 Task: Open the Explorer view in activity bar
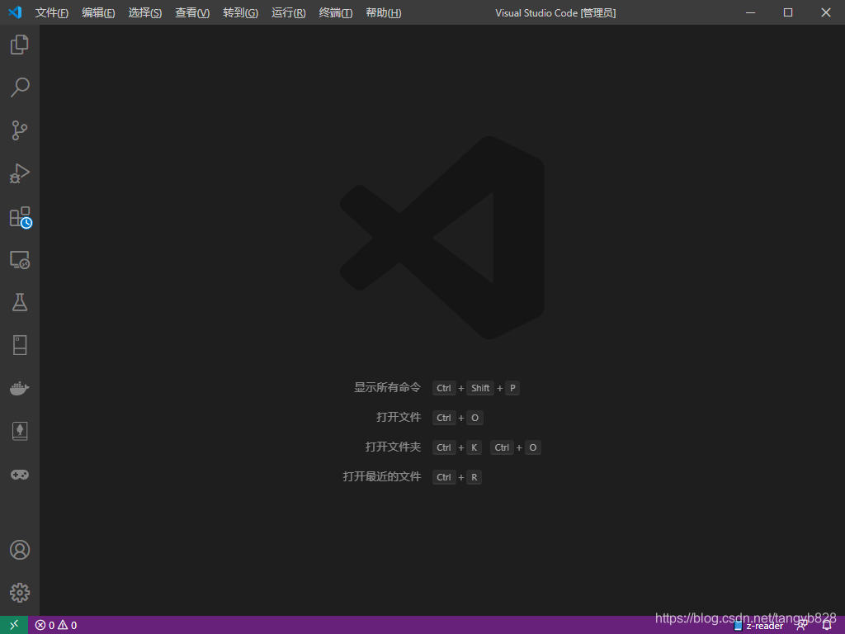point(20,45)
